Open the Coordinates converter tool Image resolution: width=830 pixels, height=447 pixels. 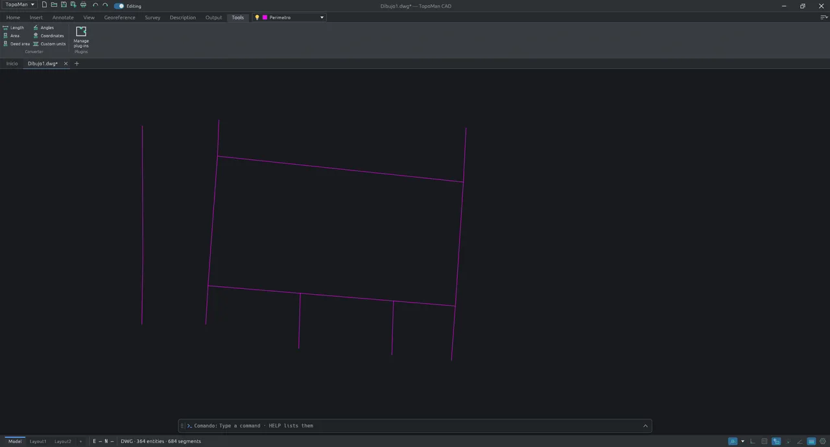tap(49, 36)
